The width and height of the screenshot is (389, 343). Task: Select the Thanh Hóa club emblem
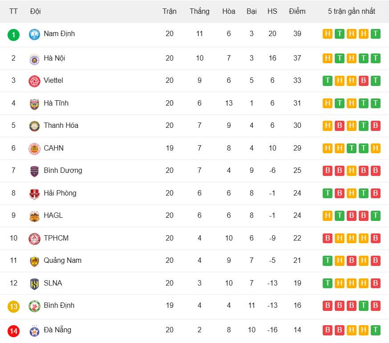34,126
